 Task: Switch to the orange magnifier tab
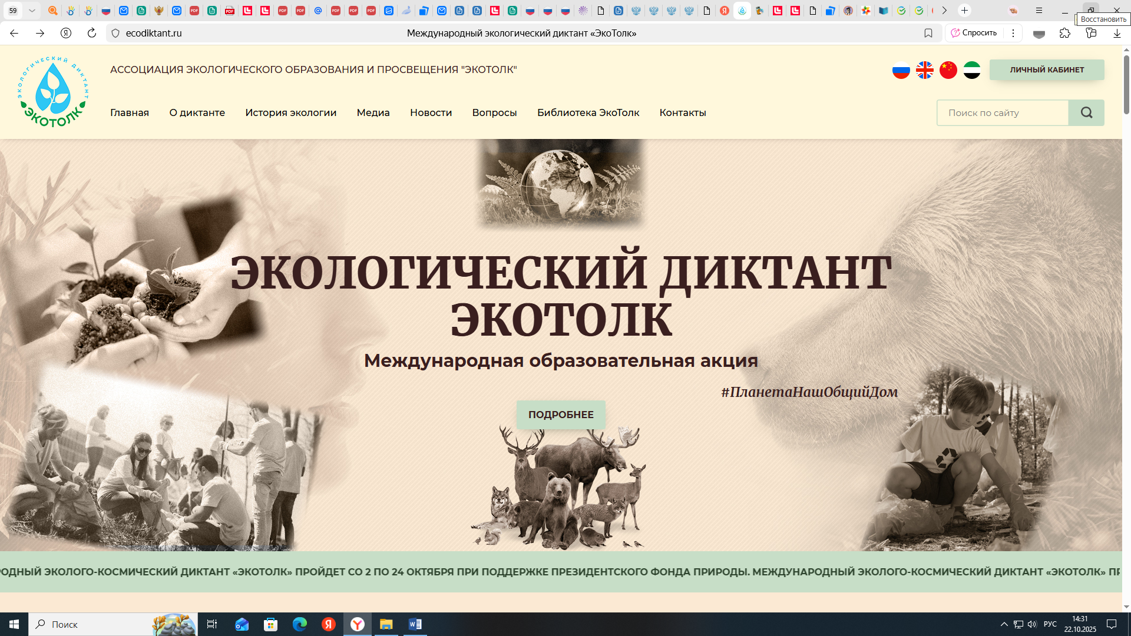pos(53,11)
